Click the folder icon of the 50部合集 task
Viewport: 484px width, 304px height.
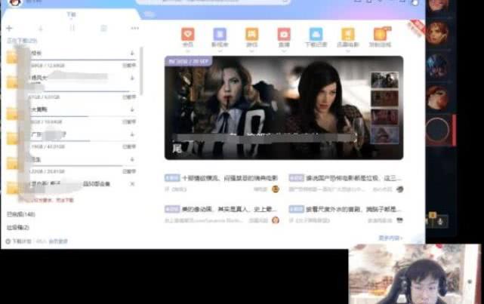click(x=12, y=188)
